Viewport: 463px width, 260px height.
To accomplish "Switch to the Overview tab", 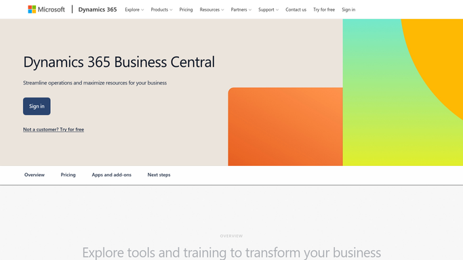I will (35, 175).
